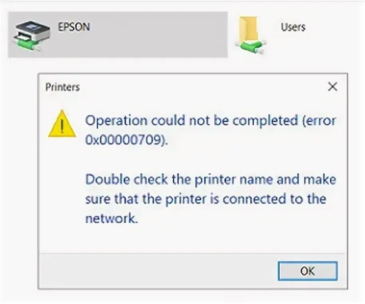This screenshot has width=365, height=304.
Task: Click the dialog footer left of OK
Action: tap(160, 271)
